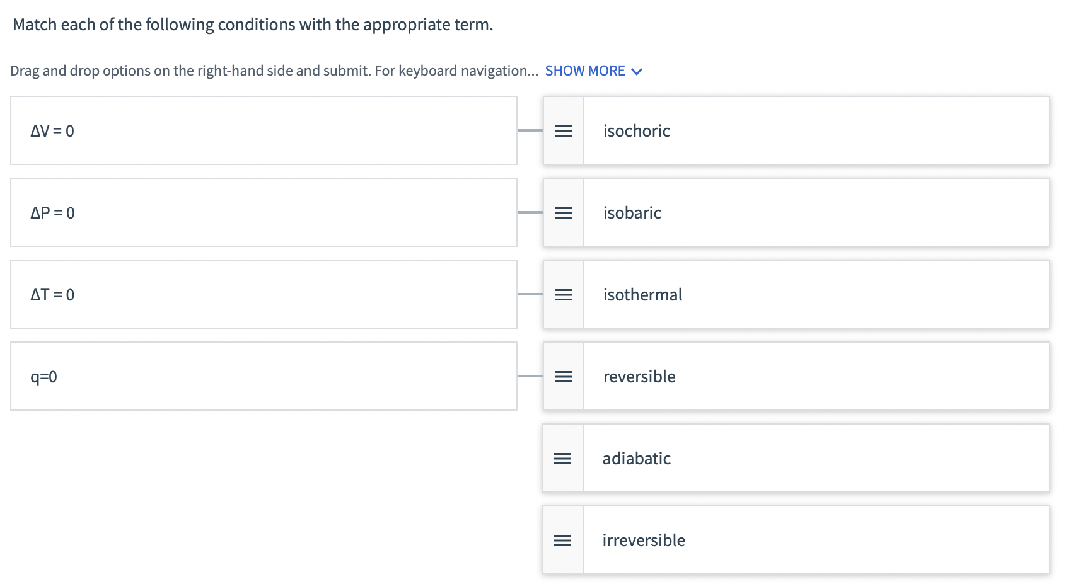The height and width of the screenshot is (582, 1073).
Task: Click the drag handle icon beside reversible
Action: (564, 377)
